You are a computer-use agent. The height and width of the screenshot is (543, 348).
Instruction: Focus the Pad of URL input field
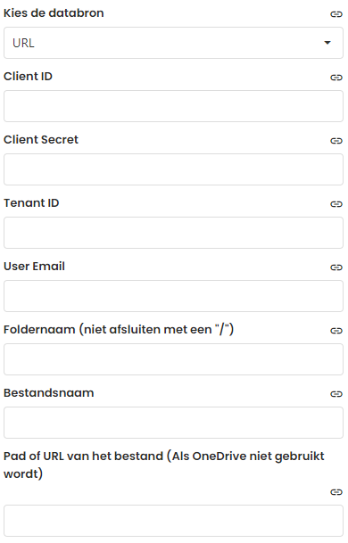tap(173, 522)
